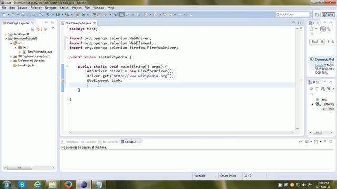337x189 pixels.
Task: Open the Source menu
Action: pyautogui.click(x=22, y=8)
